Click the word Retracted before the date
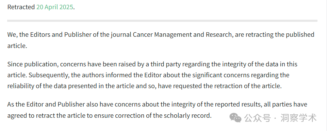Viewport: 327px width, 131px height. pos(21,7)
